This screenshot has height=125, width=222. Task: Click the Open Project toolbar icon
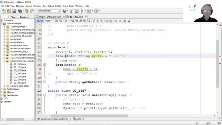pyautogui.click(x=14, y=11)
